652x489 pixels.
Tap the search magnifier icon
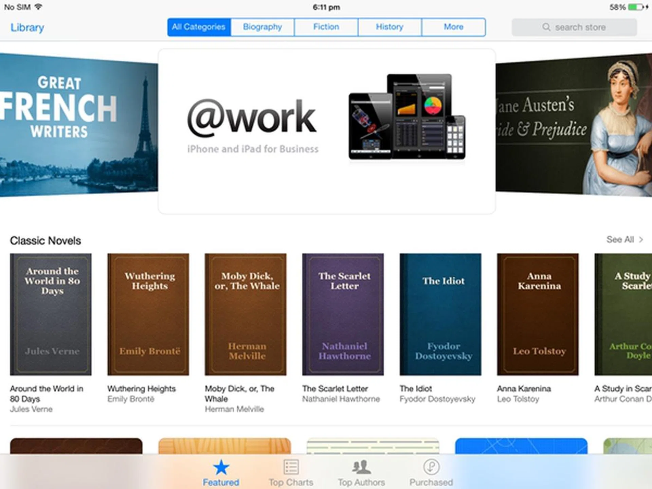[x=546, y=27]
